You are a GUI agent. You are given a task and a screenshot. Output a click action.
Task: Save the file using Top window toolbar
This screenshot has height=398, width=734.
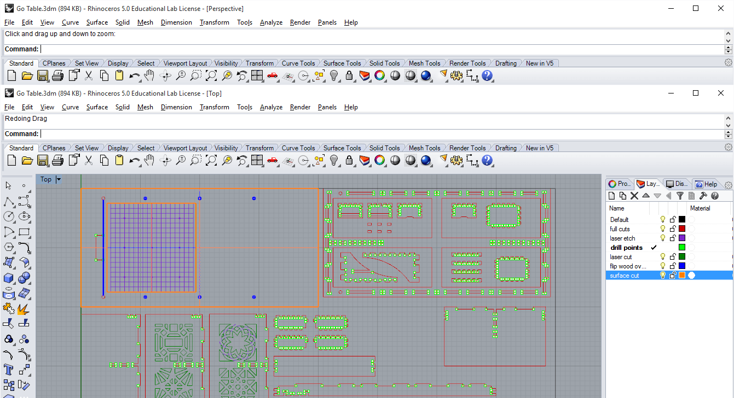pyautogui.click(x=42, y=160)
